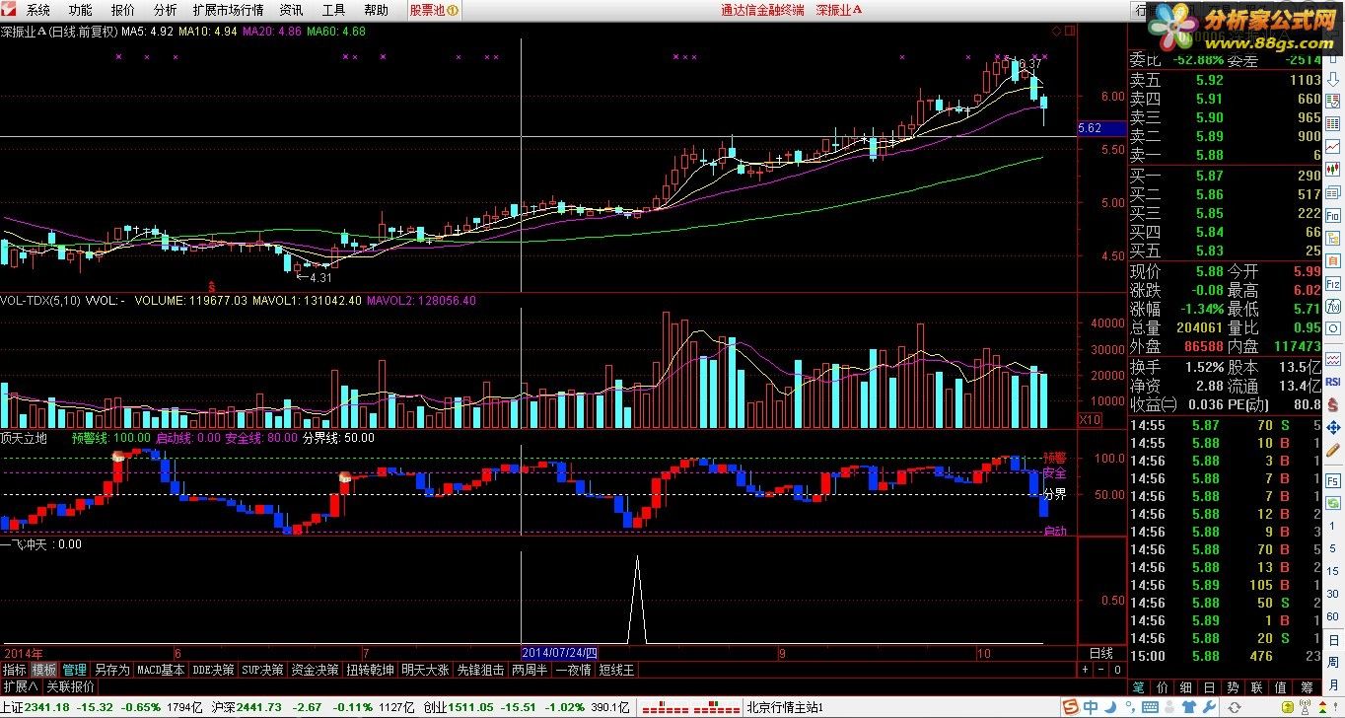The width and height of the screenshot is (1345, 718).
Task: Click the red S sidebar icon
Action: (1333, 404)
